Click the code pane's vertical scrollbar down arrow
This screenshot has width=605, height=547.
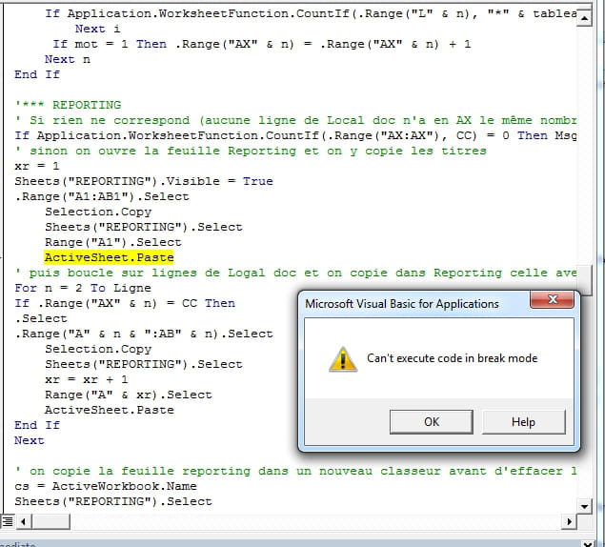[x=585, y=506]
